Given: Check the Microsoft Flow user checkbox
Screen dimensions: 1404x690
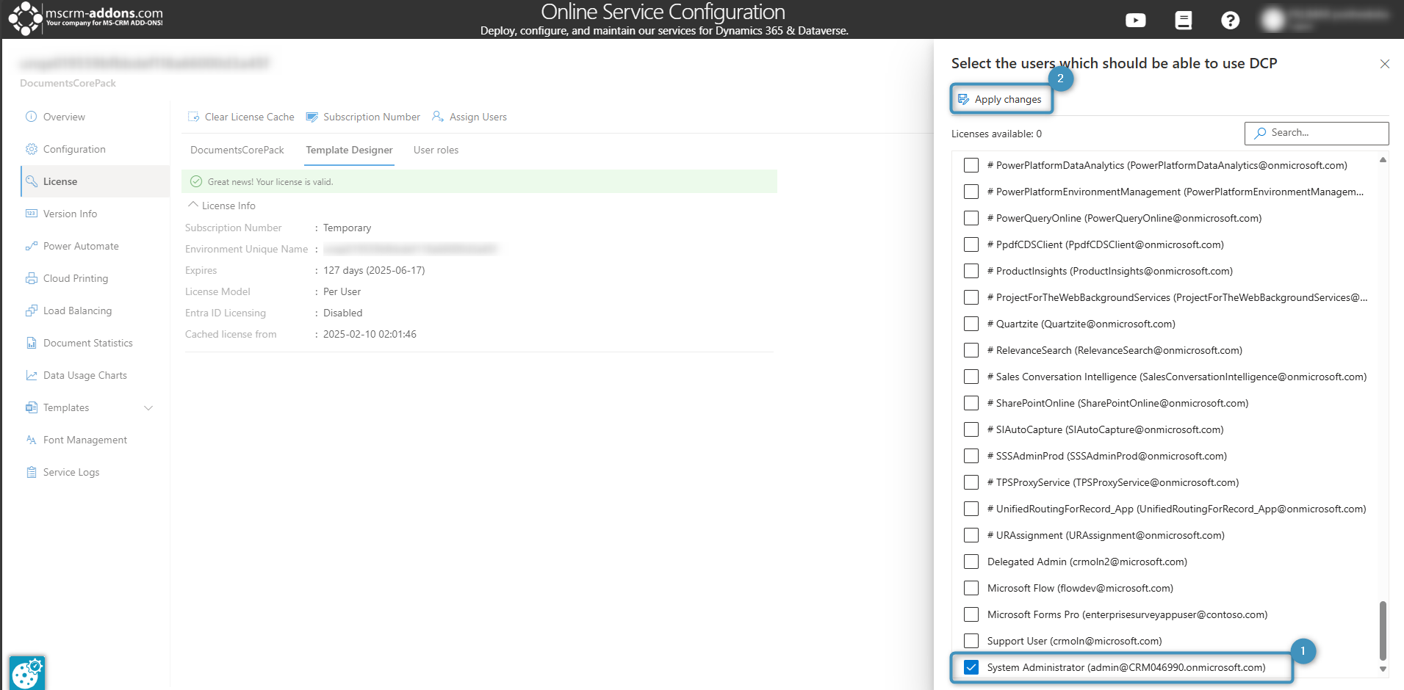Looking at the screenshot, I should pos(971,588).
